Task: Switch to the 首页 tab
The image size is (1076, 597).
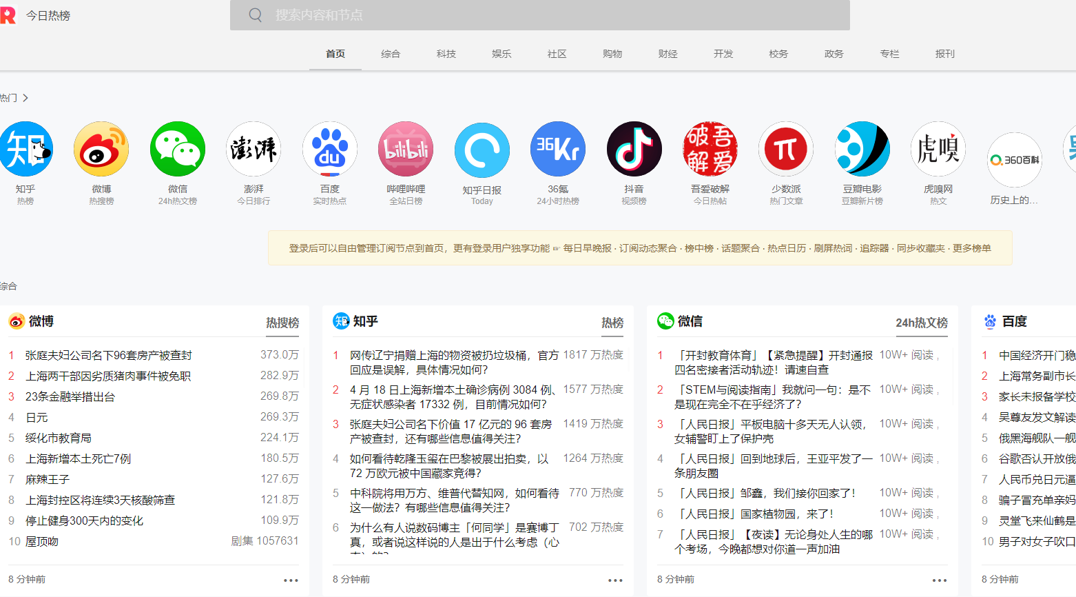Action: click(335, 54)
